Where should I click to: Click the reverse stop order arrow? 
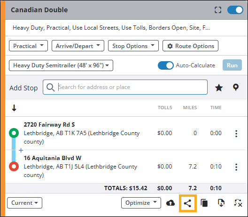[14, 108]
